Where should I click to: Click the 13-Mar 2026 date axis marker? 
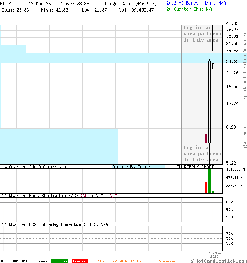[214, 255]
